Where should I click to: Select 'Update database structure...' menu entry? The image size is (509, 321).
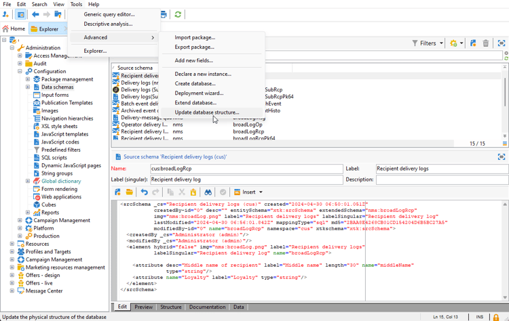pyautogui.click(x=206, y=112)
